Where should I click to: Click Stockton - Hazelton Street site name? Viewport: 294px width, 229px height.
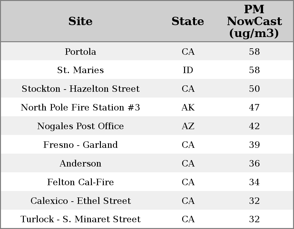click(80, 89)
